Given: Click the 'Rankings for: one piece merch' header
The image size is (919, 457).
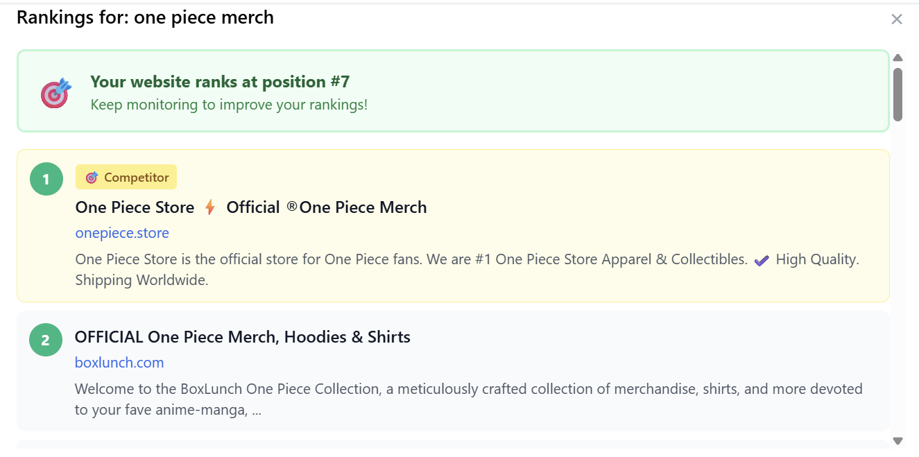Looking at the screenshot, I should point(145,17).
